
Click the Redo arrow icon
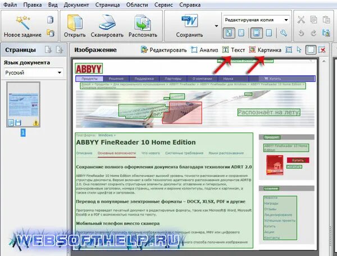point(313,33)
